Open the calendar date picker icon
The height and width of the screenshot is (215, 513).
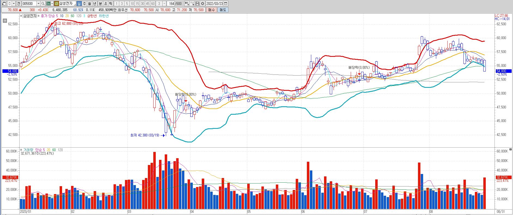225,4
